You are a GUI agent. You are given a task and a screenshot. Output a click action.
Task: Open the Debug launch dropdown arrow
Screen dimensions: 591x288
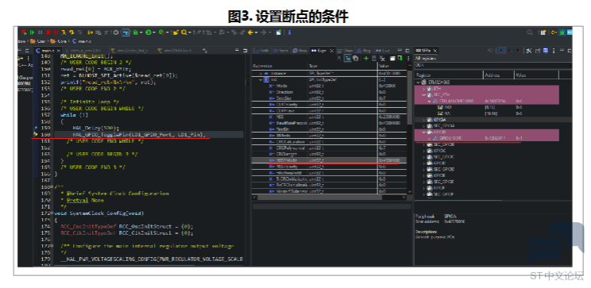point(141,33)
